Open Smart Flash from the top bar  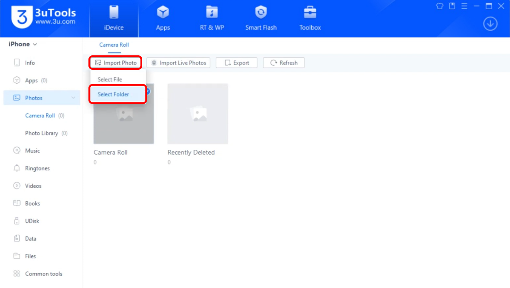coord(261,19)
